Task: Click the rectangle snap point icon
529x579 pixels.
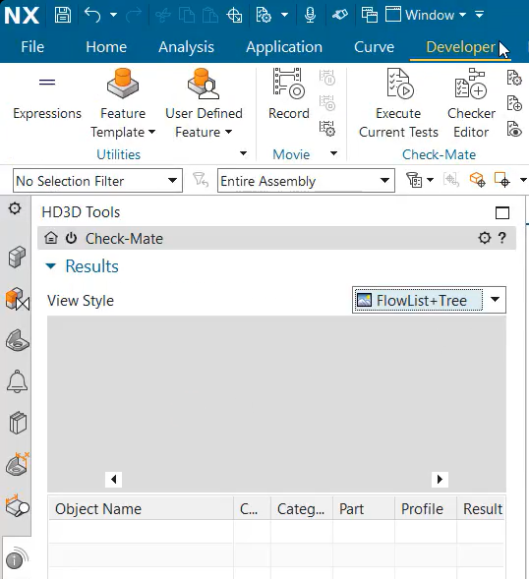Action: pyautogui.click(x=502, y=180)
